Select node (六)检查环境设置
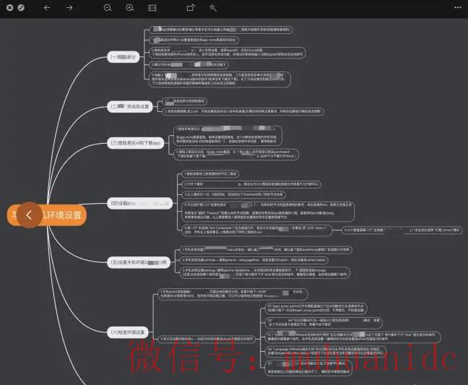Image resolution: width=468 pixels, height=385 pixels. pos(127,332)
